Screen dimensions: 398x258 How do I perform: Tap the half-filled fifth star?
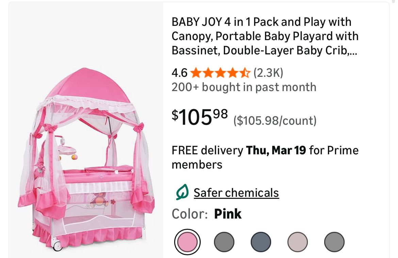tap(245, 73)
